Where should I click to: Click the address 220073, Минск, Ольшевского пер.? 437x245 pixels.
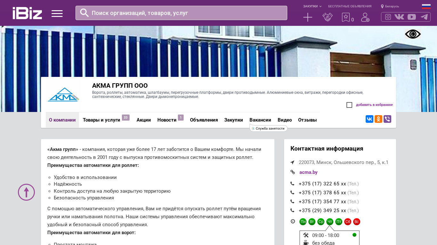coord(344,162)
